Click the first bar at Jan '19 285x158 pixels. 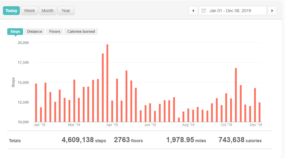(36, 103)
